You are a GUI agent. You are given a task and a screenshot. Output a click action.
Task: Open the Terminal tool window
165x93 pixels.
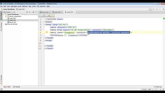pyautogui.click(x=16, y=87)
